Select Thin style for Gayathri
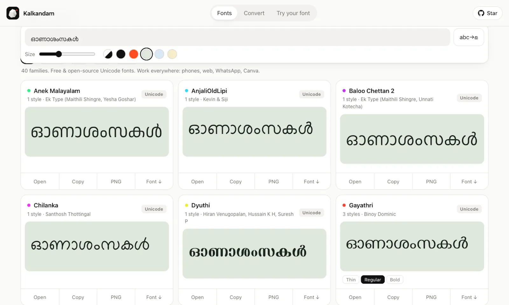 (x=351, y=280)
